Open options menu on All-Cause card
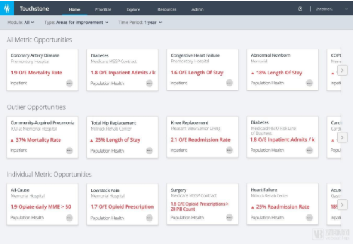Viewport: 354px width, 244px height. click(69, 218)
